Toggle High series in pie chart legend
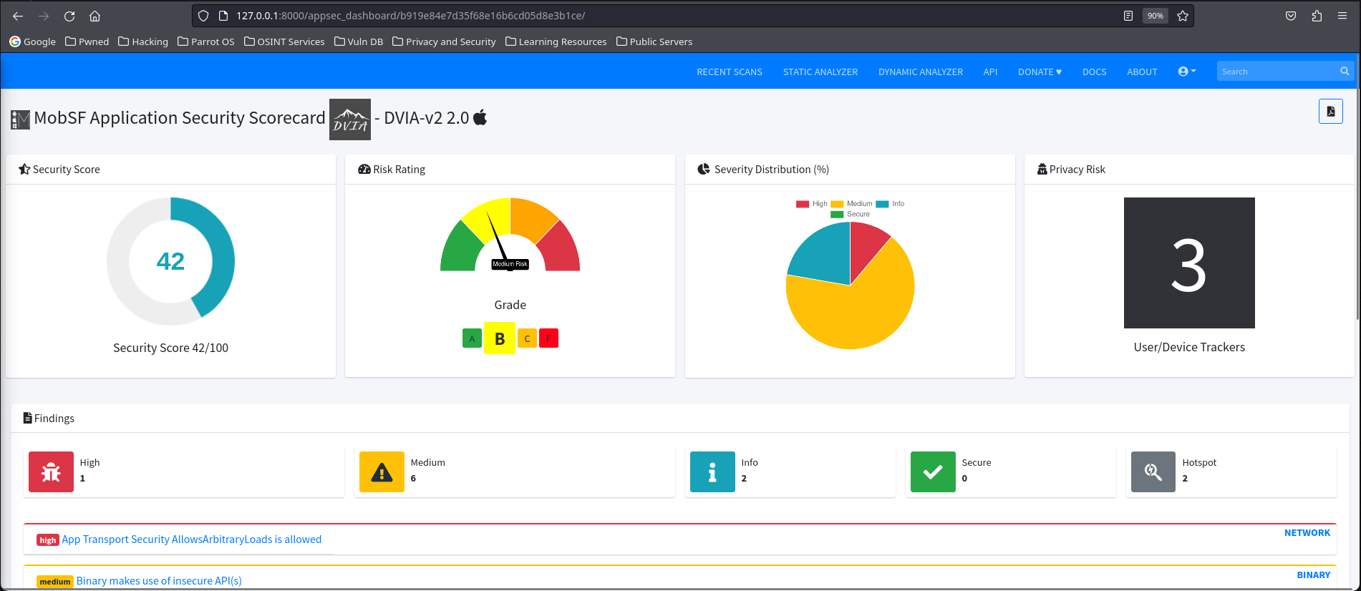The height and width of the screenshot is (591, 1361). point(812,204)
